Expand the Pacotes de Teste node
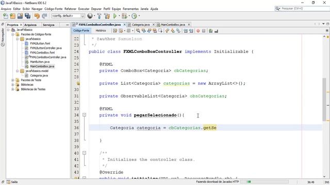The height and width of the screenshot is (185, 330). point(13,80)
